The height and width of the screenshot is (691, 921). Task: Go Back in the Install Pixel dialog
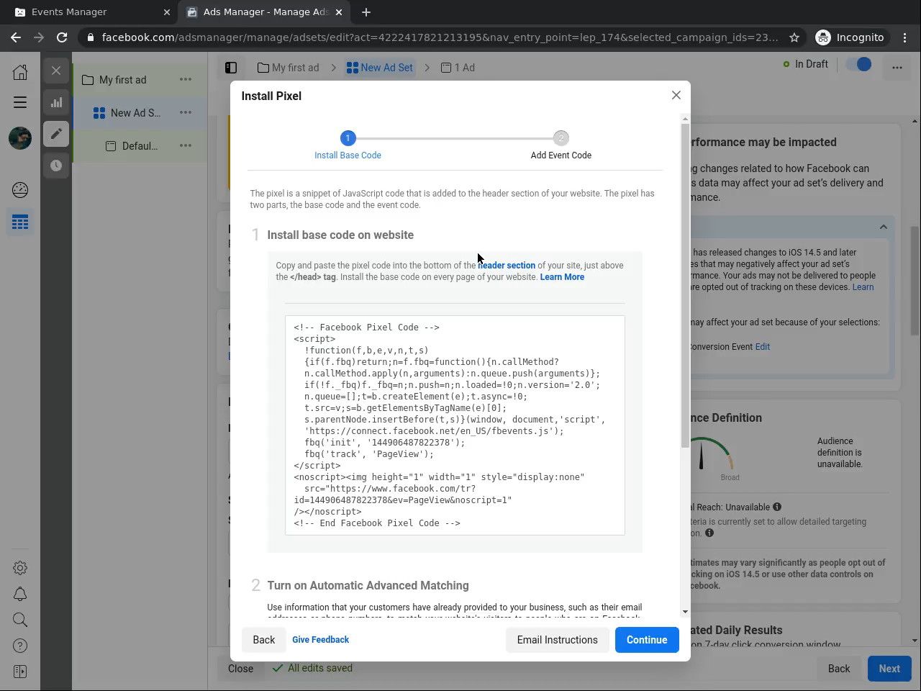point(264,640)
